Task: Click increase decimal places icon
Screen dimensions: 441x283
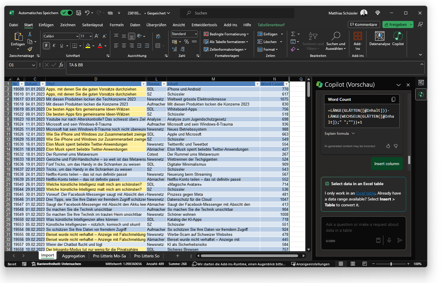Action: (175, 49)
